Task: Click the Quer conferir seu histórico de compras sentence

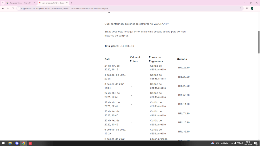Action: (x=136, y=24)
